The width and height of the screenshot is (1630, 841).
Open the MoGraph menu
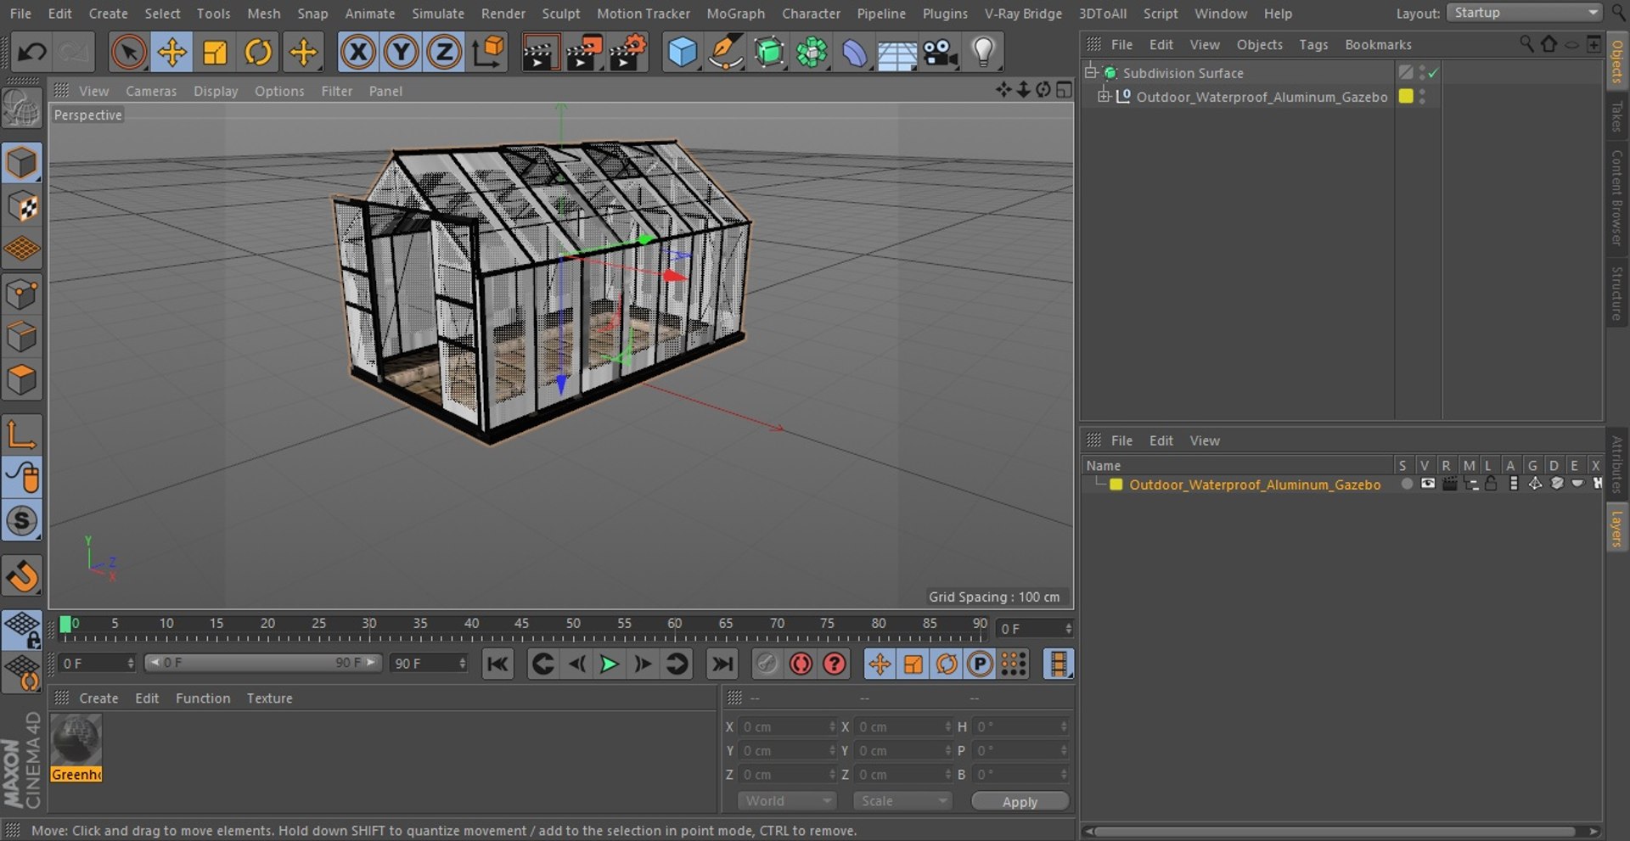coord(735,14)
